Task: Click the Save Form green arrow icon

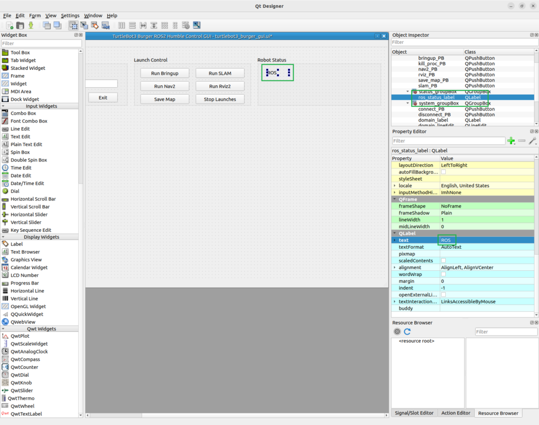Action: point(31,25)
